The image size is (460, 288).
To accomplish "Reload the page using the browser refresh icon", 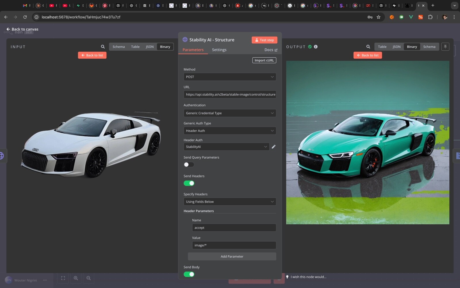I will tap(25, 17).
